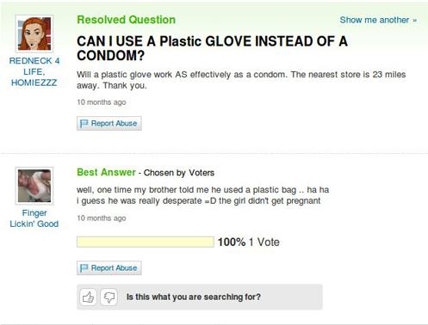Click the Best Answer heading
Image resolution: width=428 pixels, height=325 pixels.
[x=106, y=172]
